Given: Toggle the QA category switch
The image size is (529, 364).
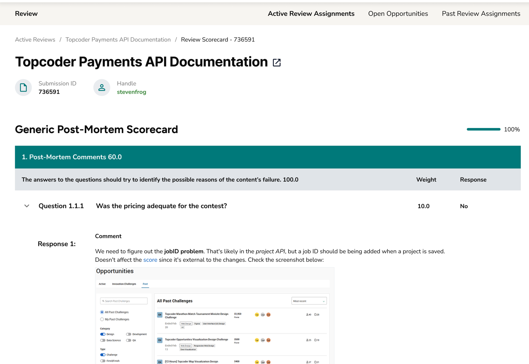Looking at the screenshot, I should tap(129, 340).
